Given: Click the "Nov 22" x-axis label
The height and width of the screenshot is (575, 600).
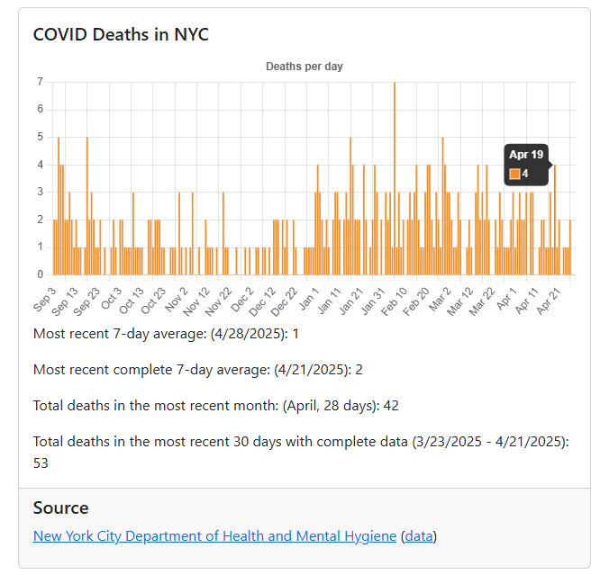Looking at the screenshot, I should pyautogui.click(x=220, y=301).
